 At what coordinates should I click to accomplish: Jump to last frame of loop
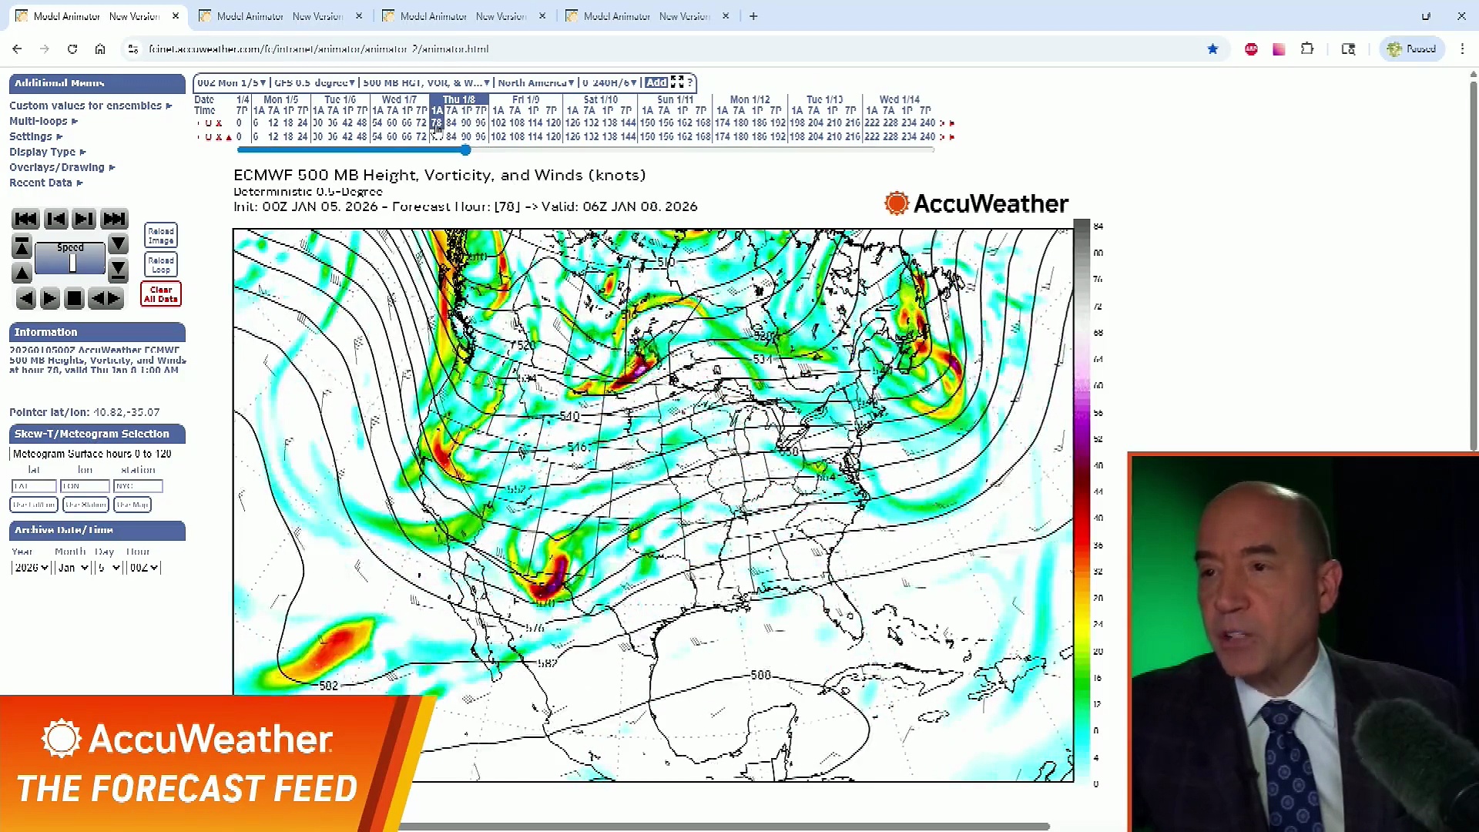point(114,219)
